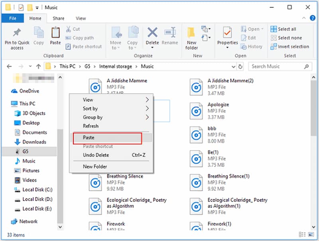Switch to the View tab

click(81, 18)
